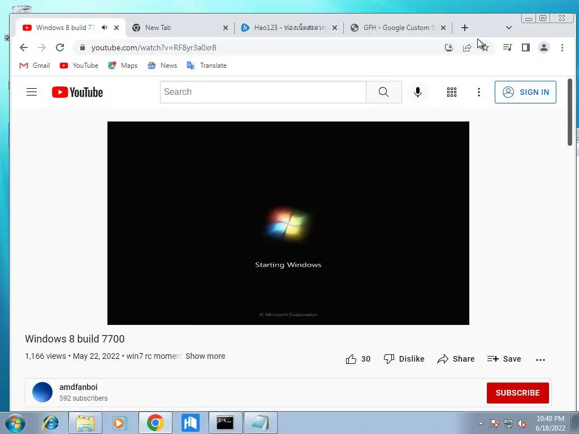Image resolution: width=579 pixels, height=434 pixels.
Task: Open Chrome media controls icon
Action: [507, 47]
